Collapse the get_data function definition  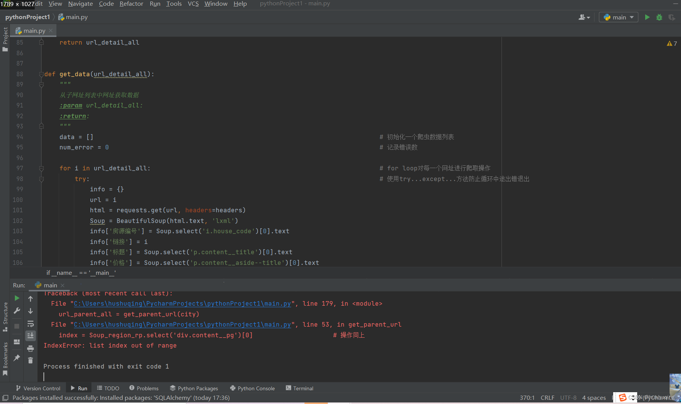pyautogui.click(x=41, y=74)
